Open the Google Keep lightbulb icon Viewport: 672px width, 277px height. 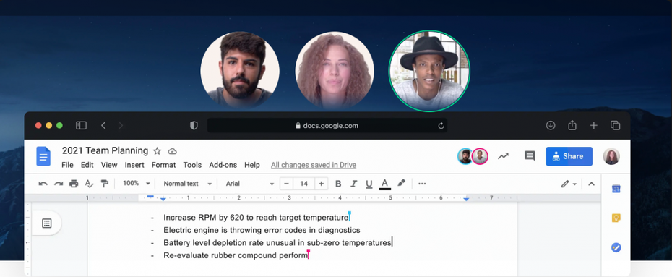616,218
